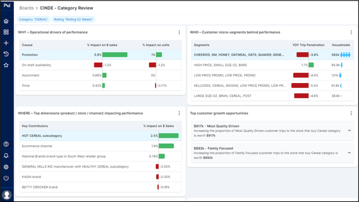The width and height of the screenshot is (359, 202).
Task: Open settings gear icon in sidebar
Action: tap(6, 167)
